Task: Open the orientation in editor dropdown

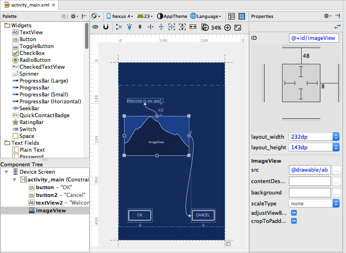Action: [96, 16]
